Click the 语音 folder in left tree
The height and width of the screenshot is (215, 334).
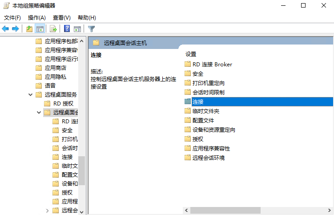pos(50,85)
